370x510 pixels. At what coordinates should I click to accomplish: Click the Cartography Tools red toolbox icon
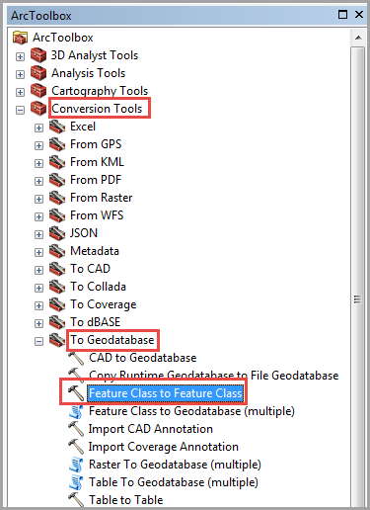pyautogui.click(x=38, y=91)
